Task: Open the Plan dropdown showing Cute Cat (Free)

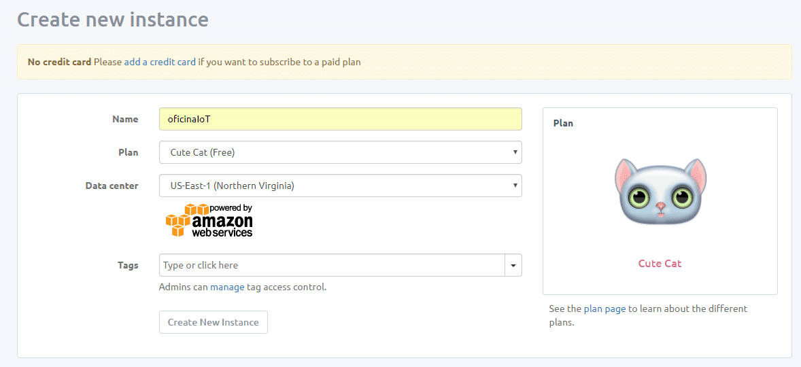Action: click(x=340, y=152)
